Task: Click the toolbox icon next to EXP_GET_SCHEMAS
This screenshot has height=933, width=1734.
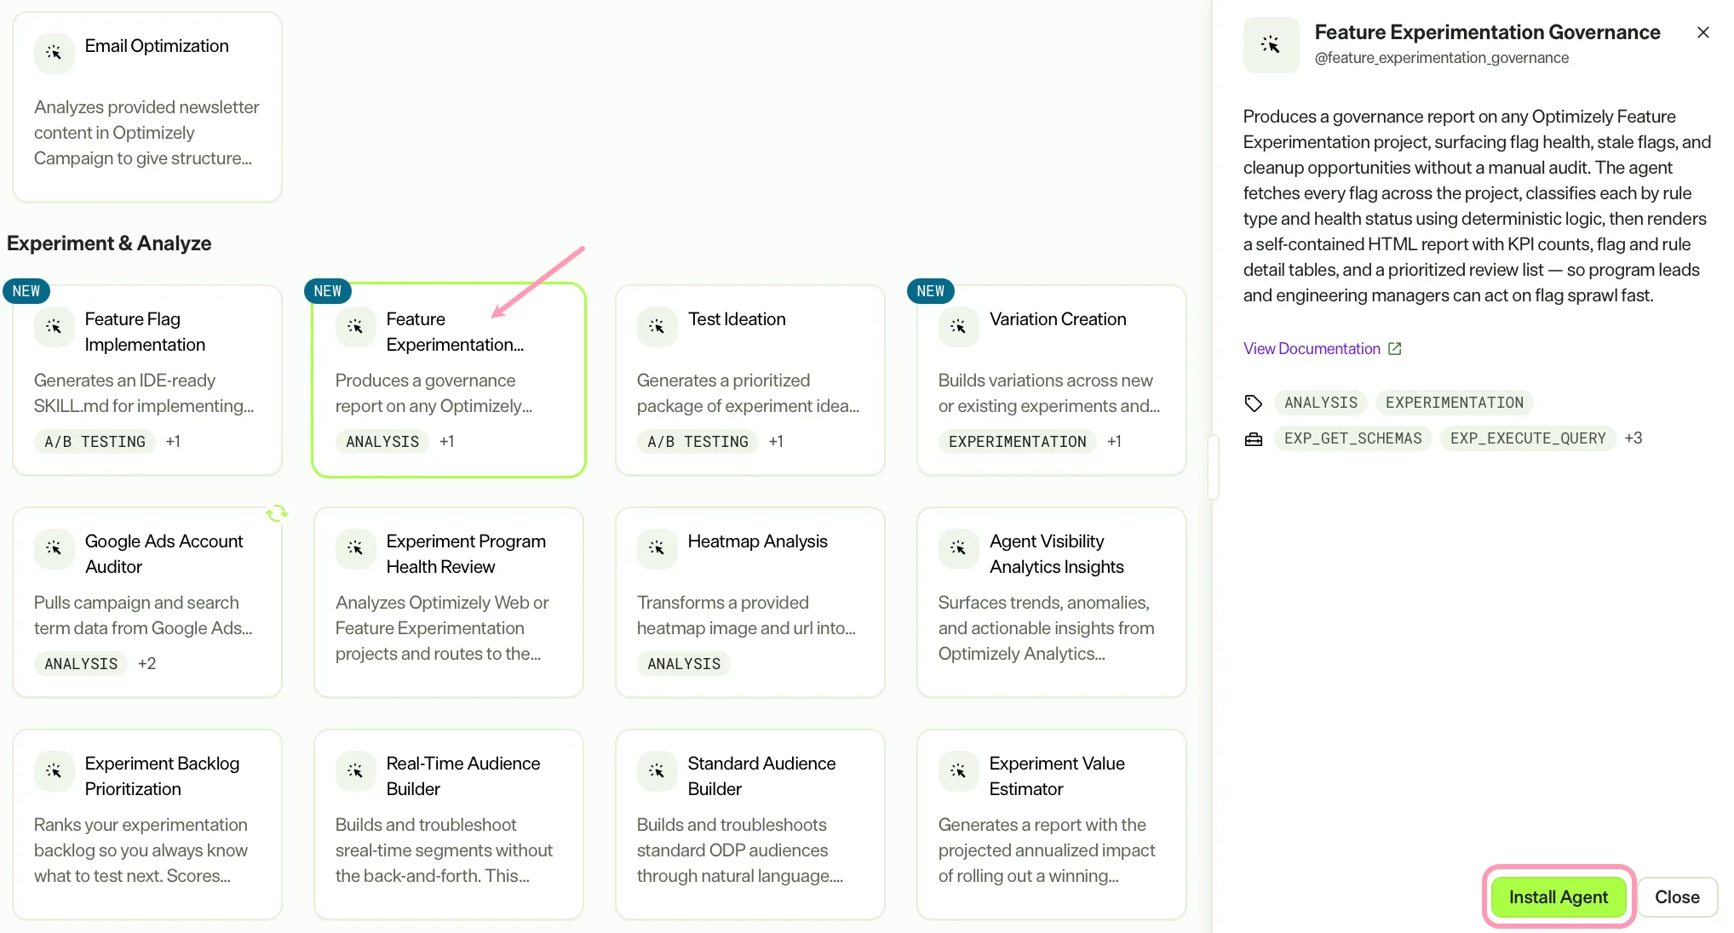Action: [x=1253, y=439]
